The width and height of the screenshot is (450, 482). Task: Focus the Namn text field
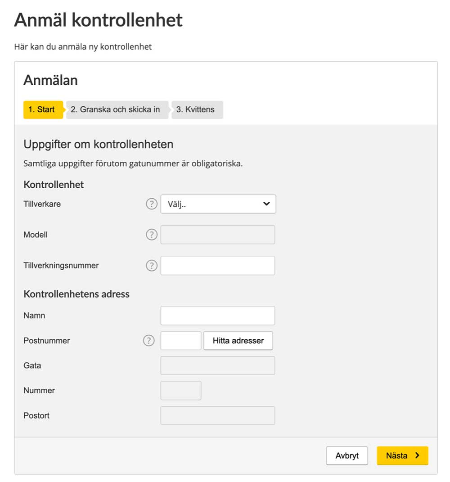tap(218, 315)
